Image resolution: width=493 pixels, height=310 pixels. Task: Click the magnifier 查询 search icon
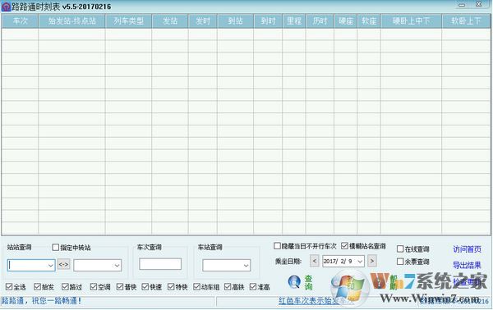294,281
